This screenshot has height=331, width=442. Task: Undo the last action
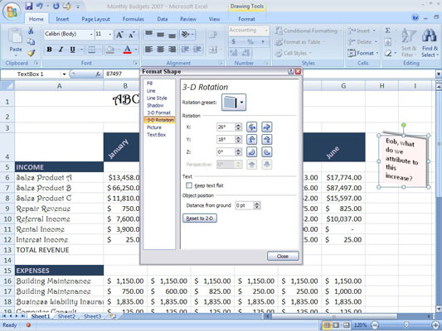coord(40,6)
